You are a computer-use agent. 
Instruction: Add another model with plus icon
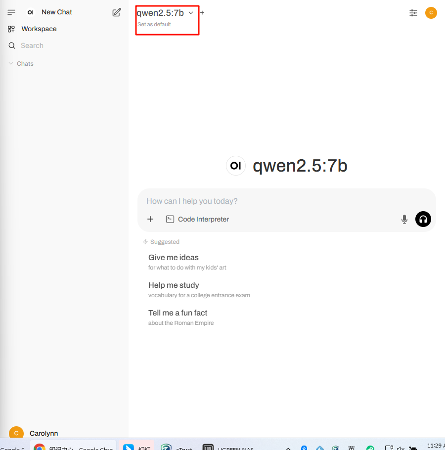coord(202,13)
